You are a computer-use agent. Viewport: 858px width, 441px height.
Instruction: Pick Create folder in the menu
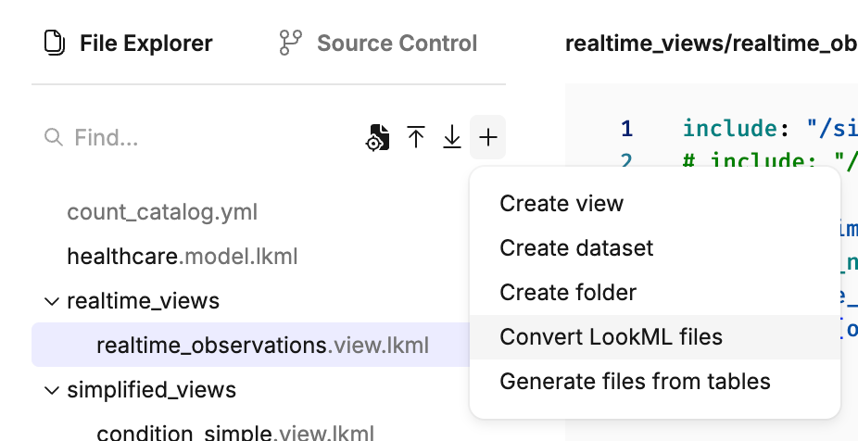[x=568, y=293]
